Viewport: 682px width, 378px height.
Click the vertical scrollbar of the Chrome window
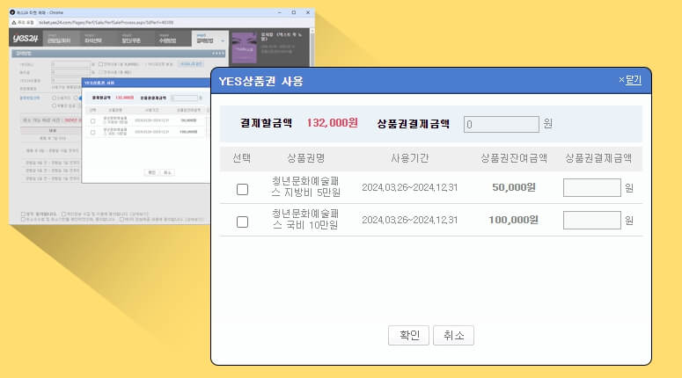click(x=312, y=47)
